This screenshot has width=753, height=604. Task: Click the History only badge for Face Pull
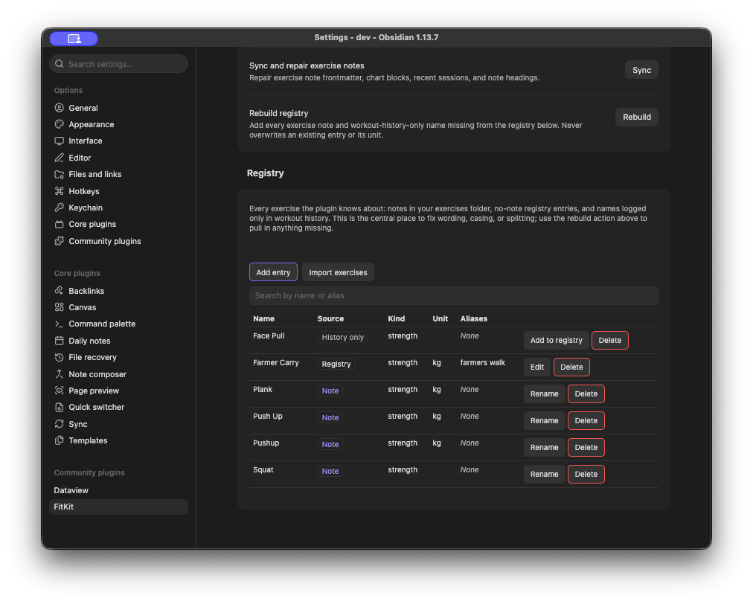pos(343,337)
